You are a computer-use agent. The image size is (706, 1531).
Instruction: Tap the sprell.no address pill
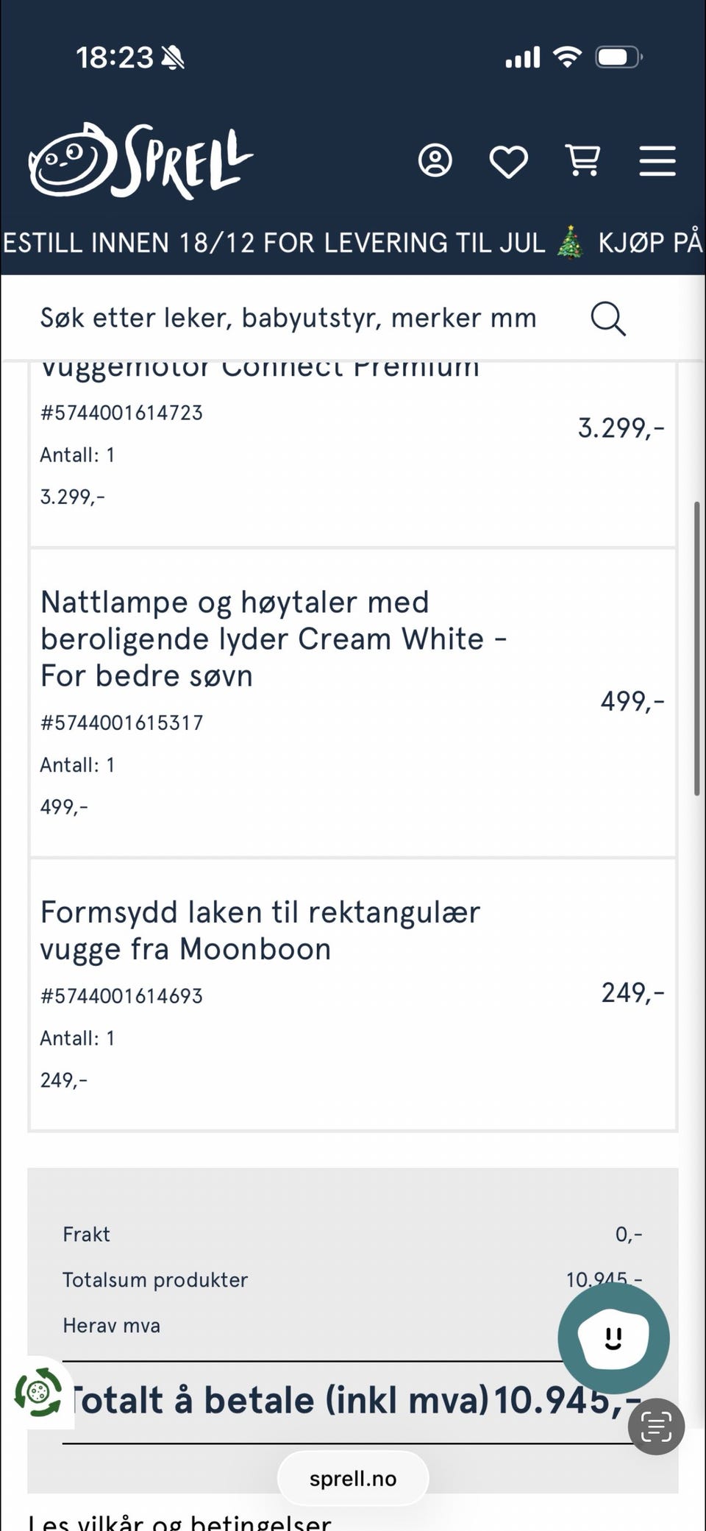(x=353, y=1478)
